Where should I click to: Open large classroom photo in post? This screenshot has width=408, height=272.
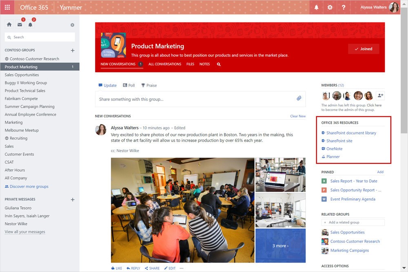click(183, 210)
